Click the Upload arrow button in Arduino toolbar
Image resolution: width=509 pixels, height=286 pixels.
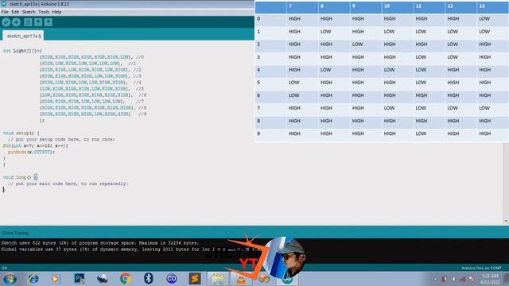pos(16,22)
